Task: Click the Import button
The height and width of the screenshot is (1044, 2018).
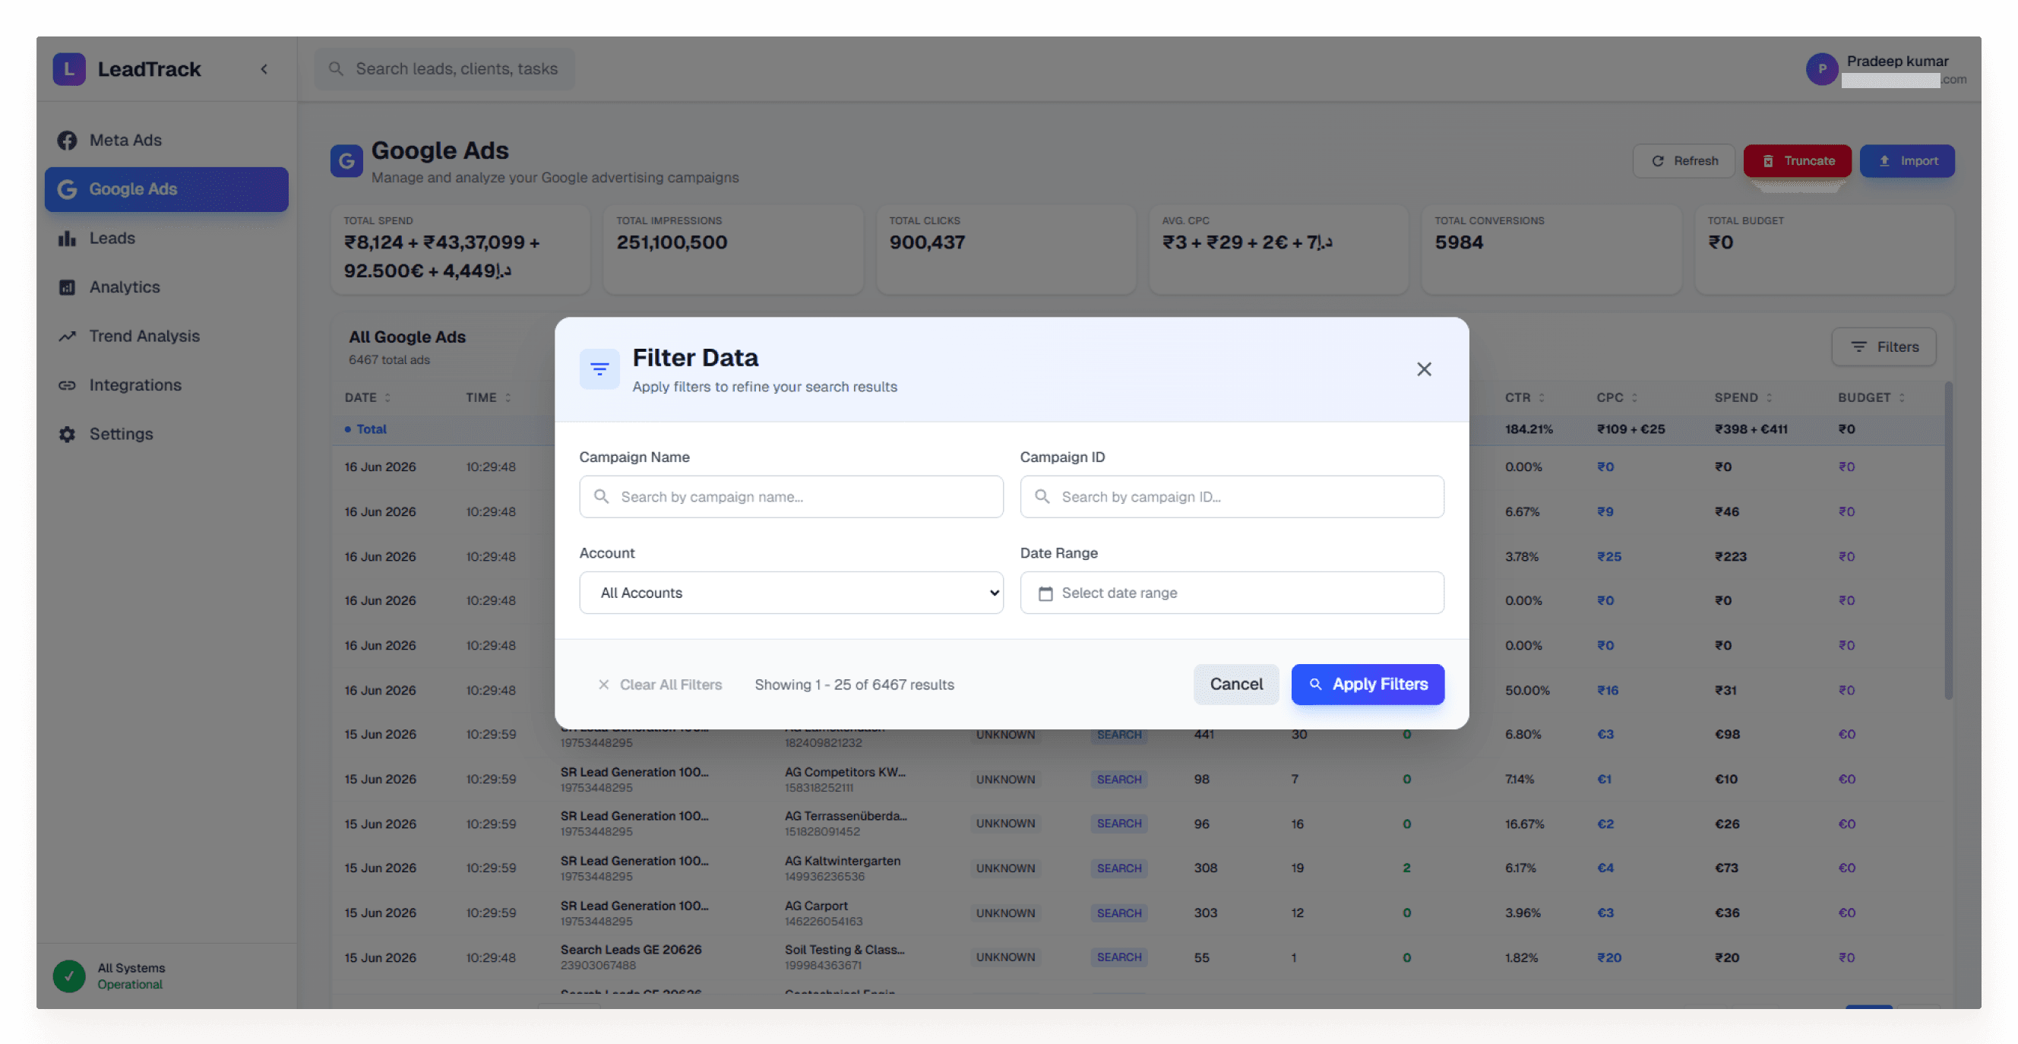Action: pyautogui.click(x=1907, y=160)
